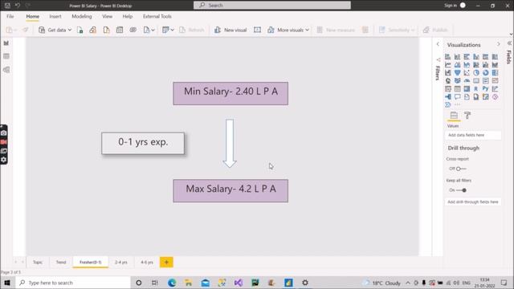Select the R script visual
This screenshot has width=514, height=289.
coord(476,89)
